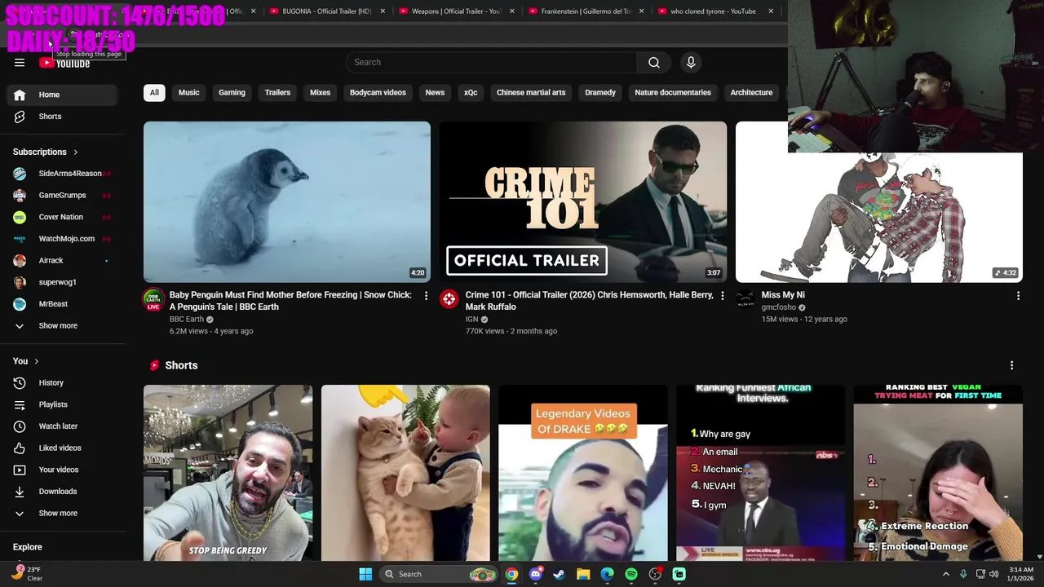This screenshot has height=587, width=1044.
Task: Start voice search with microphone icon
Action: (691, 63)
